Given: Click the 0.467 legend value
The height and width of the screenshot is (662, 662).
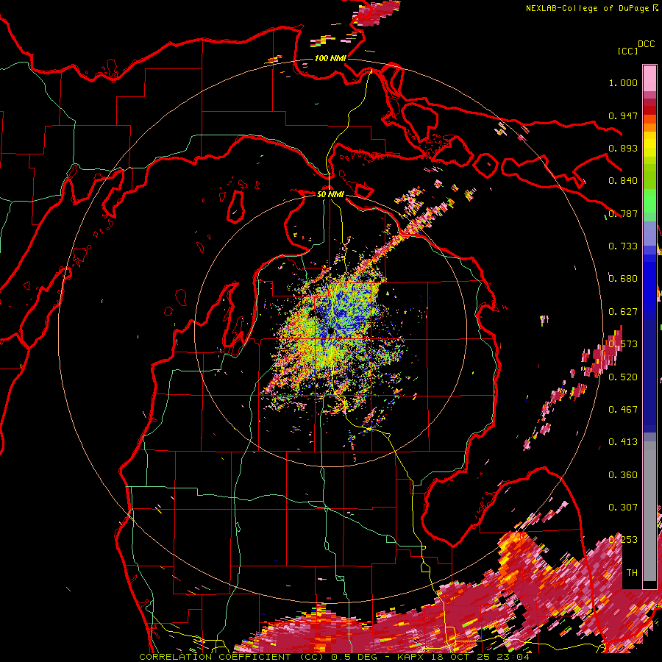Looking at the screenshot, I should point(623,410).
